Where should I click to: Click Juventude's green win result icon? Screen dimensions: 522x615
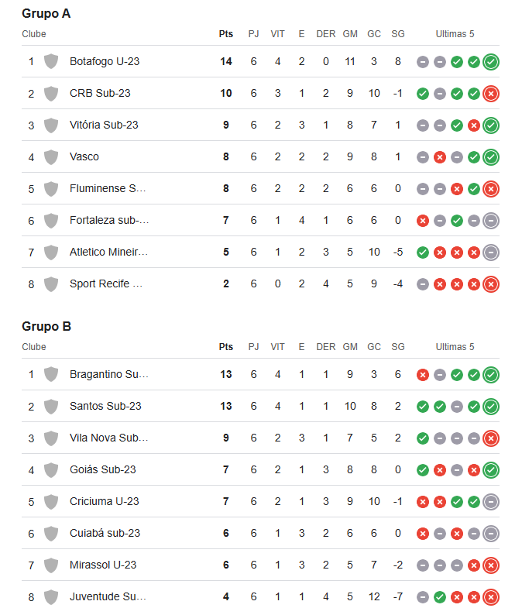pyautogui.click(x=440, y=597)
